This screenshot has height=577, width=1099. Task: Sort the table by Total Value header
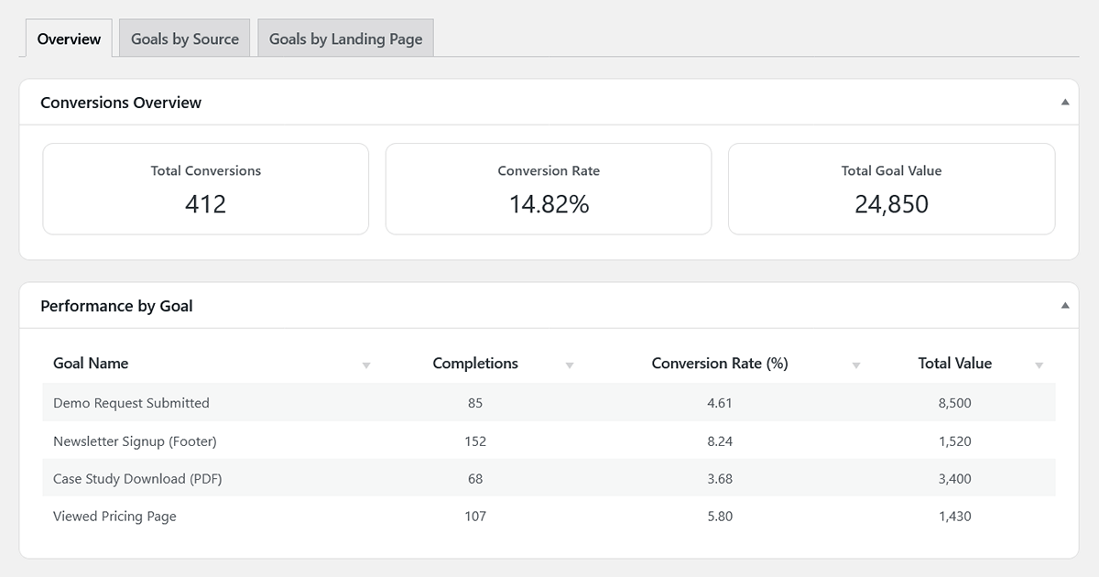coord(955,363)
